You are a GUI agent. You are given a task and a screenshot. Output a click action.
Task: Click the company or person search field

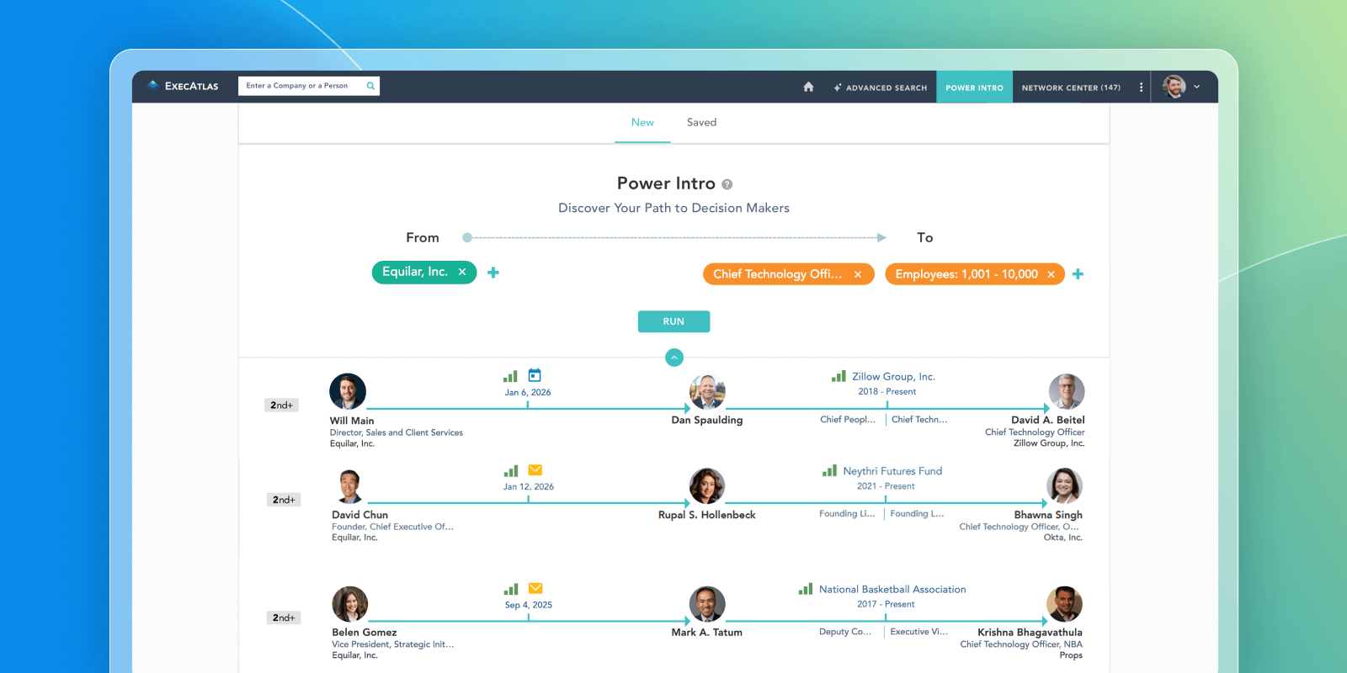(303, 86)
